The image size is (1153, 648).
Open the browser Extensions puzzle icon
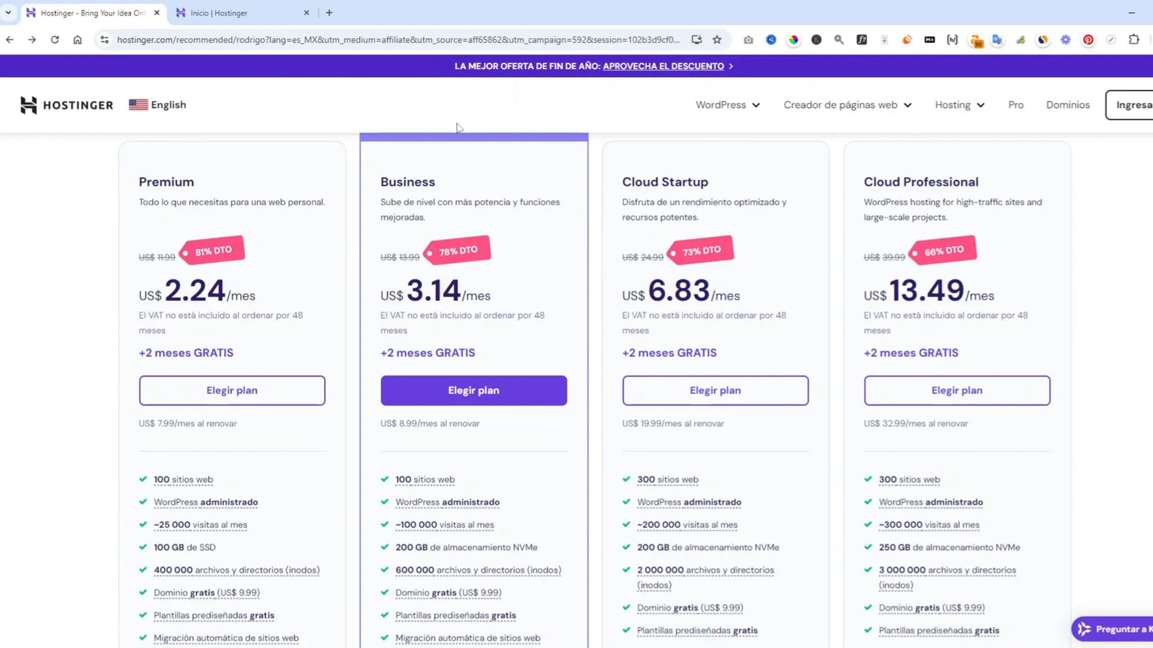coord(1134,40)
